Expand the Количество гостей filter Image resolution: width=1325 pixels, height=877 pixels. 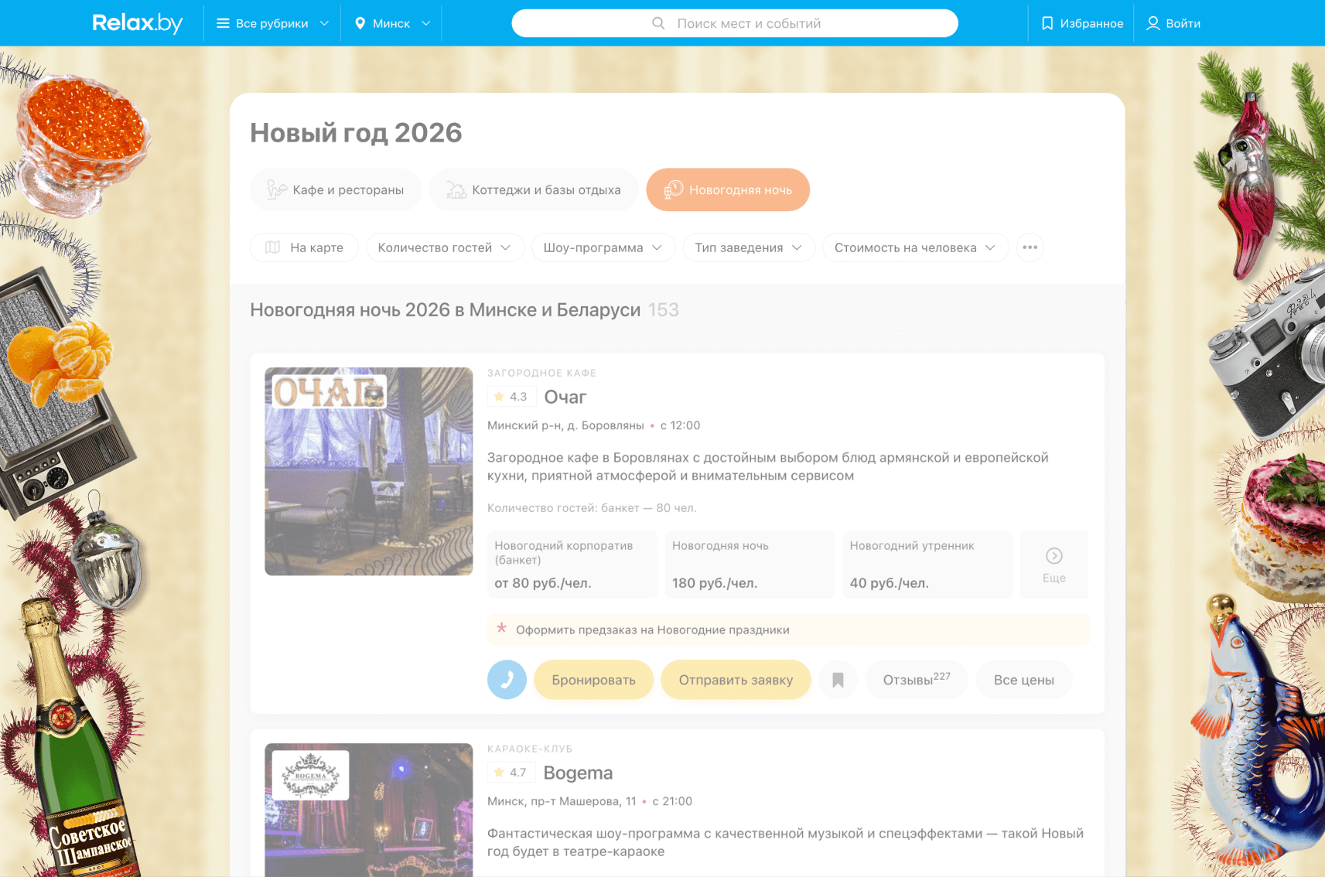(445, 247)
